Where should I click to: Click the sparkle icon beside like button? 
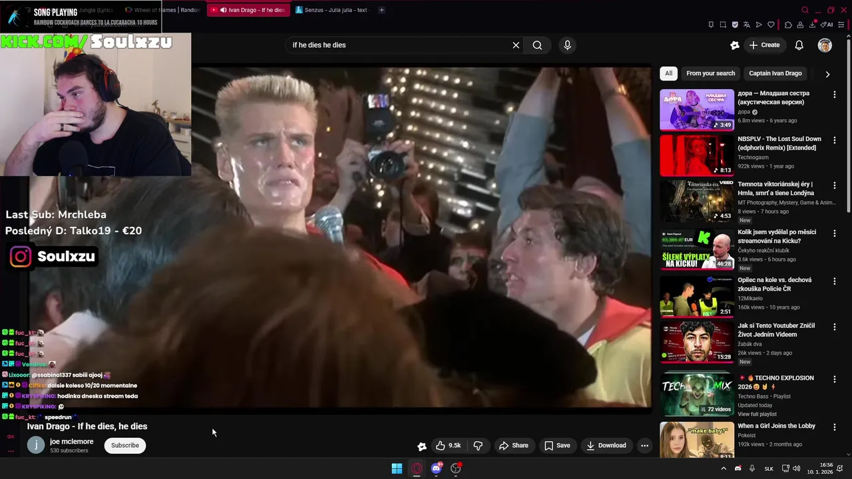pos(421,446)
